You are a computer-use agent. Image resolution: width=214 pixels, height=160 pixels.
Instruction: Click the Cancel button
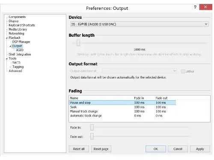[x=178, y=149]
